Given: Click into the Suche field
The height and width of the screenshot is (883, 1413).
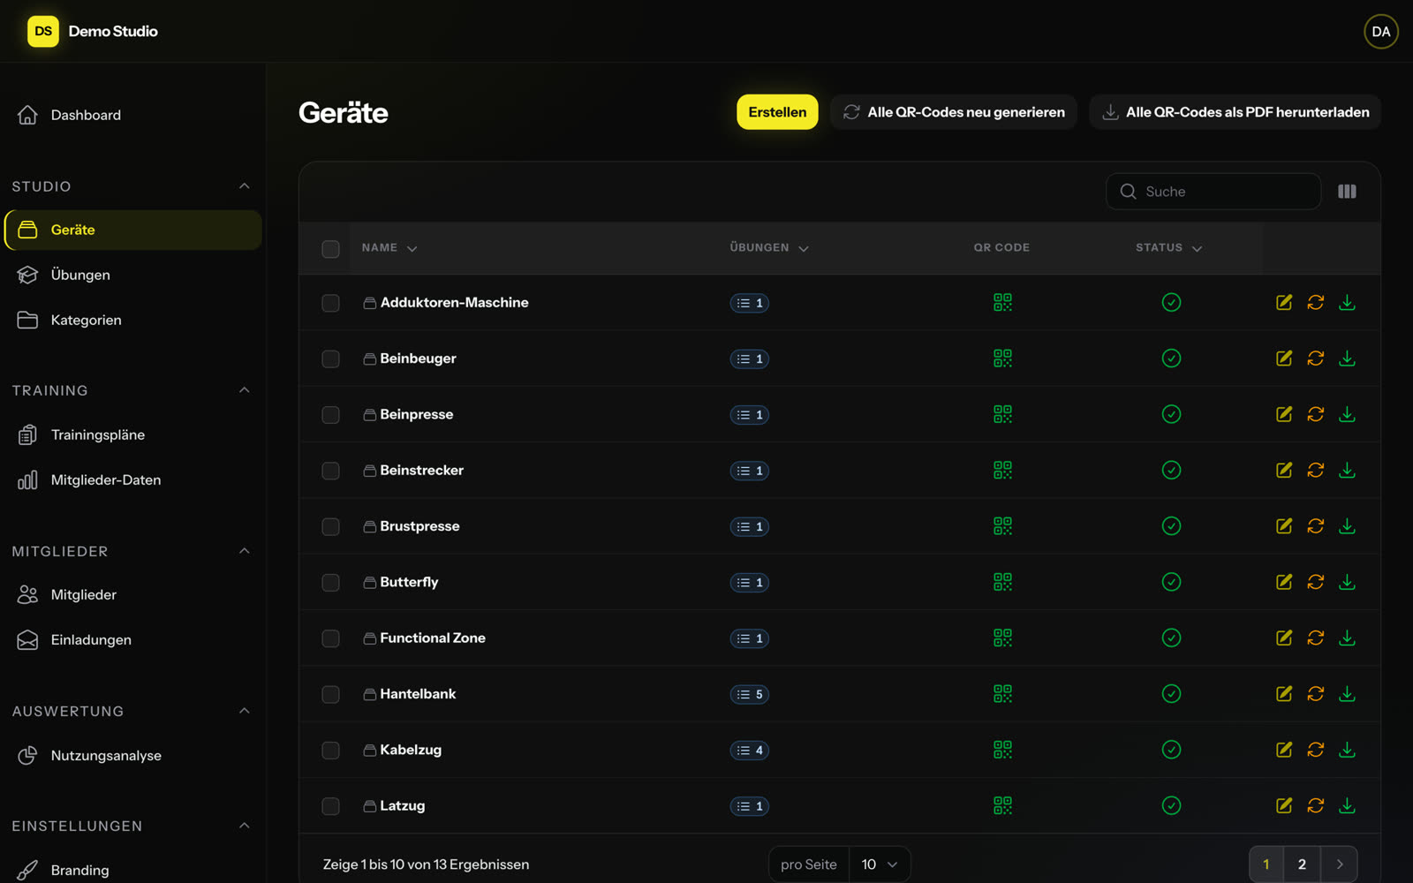Looking at the screenshot, I should coord(1213,192).
